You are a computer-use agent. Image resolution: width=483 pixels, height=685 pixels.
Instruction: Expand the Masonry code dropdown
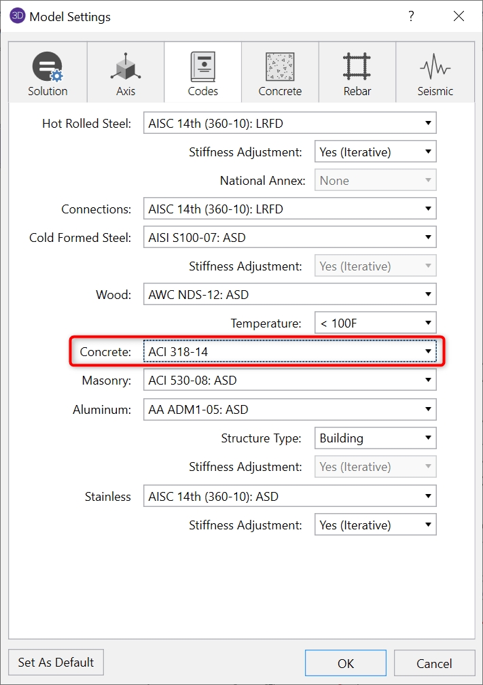(428, 380)
